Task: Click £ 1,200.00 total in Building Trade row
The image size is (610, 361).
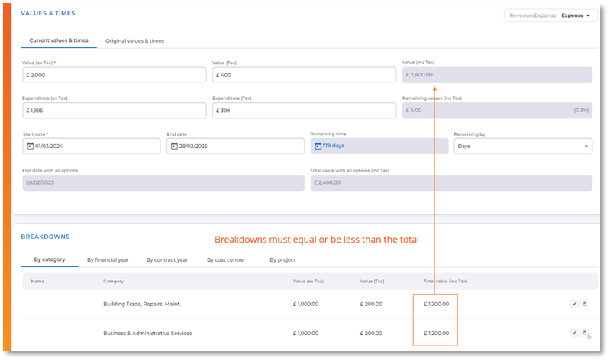Action: (x=436, y=305)
